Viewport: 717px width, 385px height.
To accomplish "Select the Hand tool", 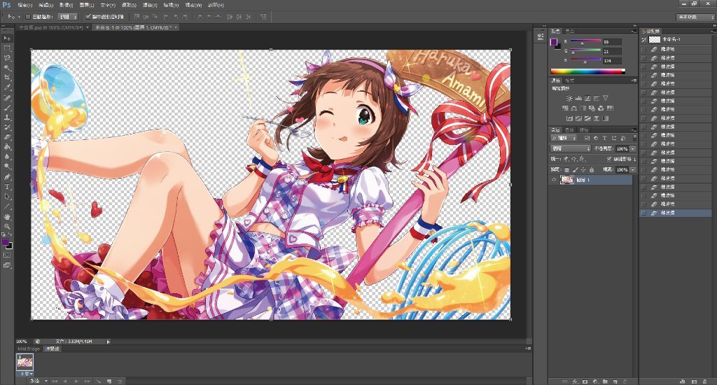I will click(x=7, y=217).
